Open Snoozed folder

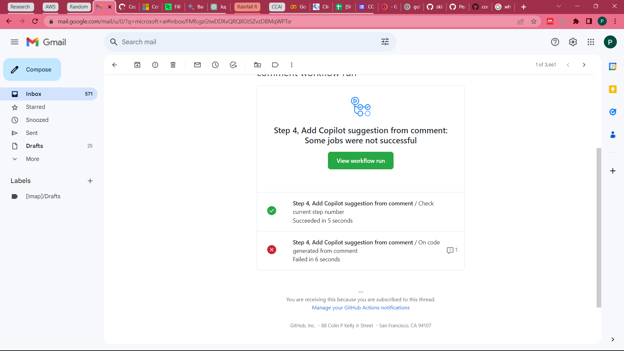[x=49, y=120]
